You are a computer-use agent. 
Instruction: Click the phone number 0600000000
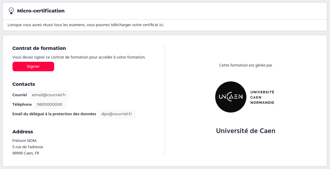coord(50,104)
